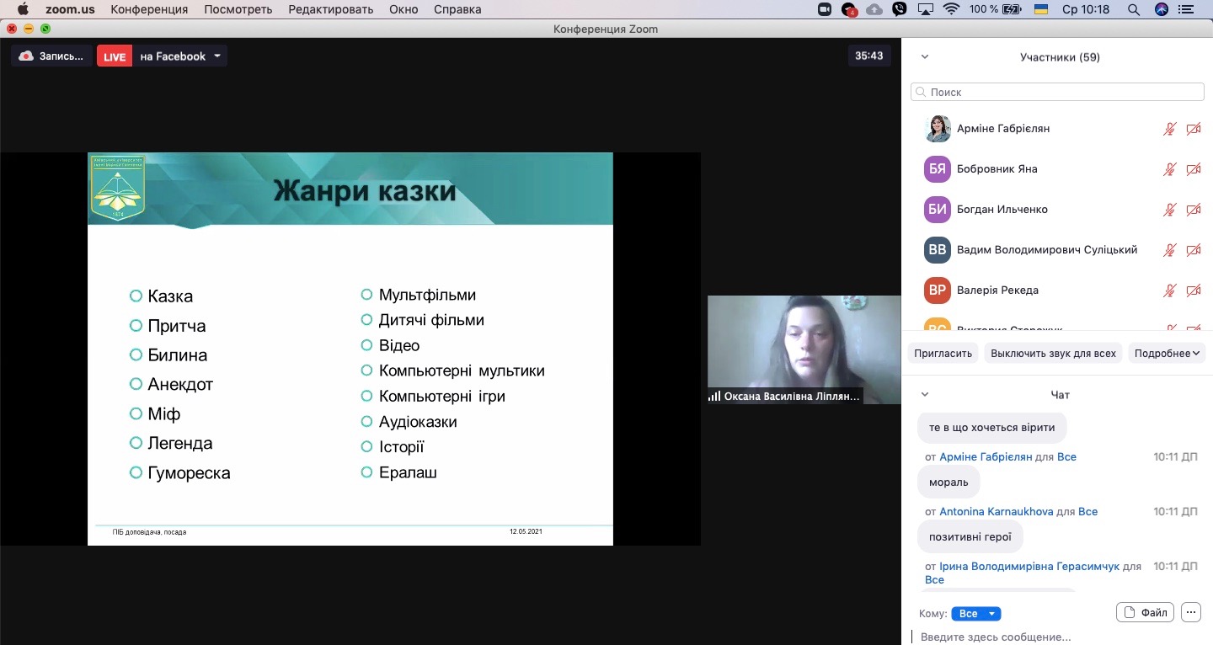The image size is (1213, 645).
Task: Click the Пригласить button
Action: (943, 353)
